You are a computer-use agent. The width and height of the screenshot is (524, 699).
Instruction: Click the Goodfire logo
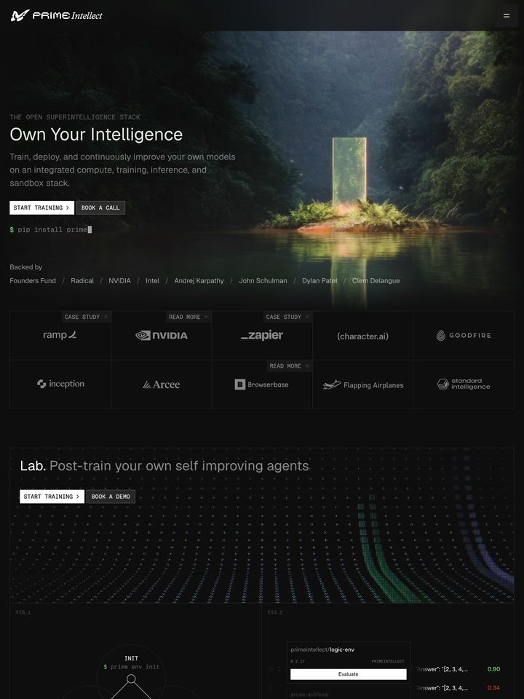pyautogui.click(x=464, y=335)
